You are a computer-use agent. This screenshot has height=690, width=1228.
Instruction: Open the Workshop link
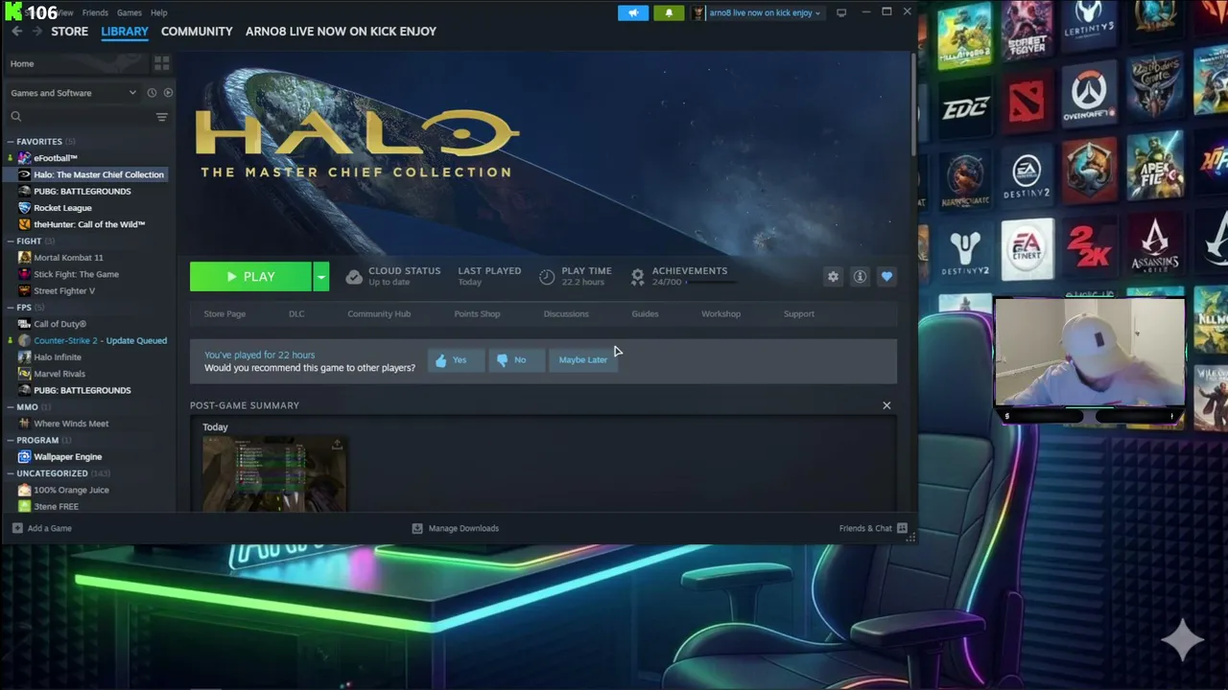720,314
